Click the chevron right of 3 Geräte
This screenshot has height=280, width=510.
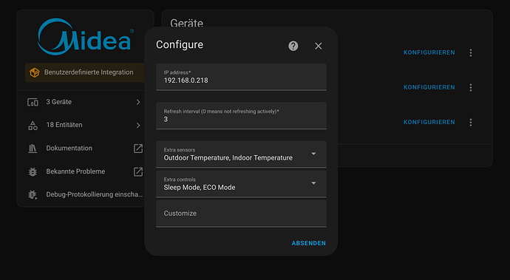[138, 102]
